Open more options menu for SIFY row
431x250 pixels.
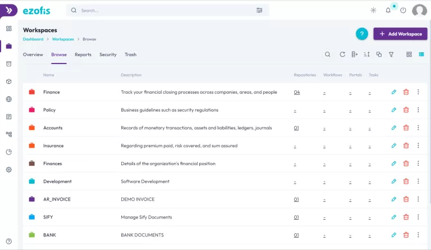[418, 217]
